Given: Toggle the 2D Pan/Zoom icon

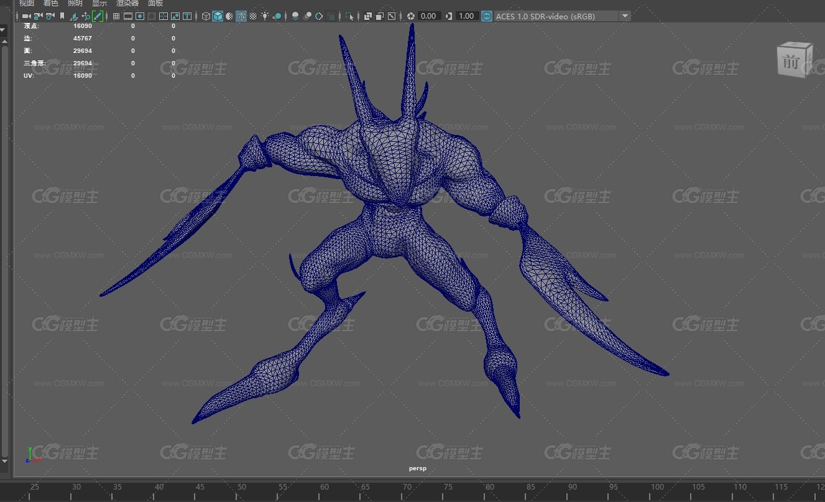Looking at the screenshot, I should click(x=86, y=16).
